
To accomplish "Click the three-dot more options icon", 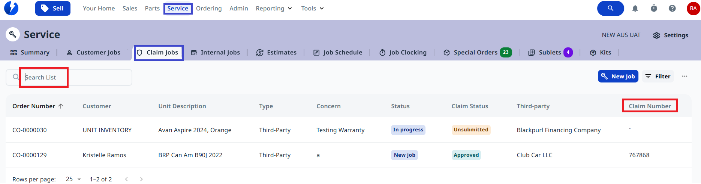I will click(685, 76).
